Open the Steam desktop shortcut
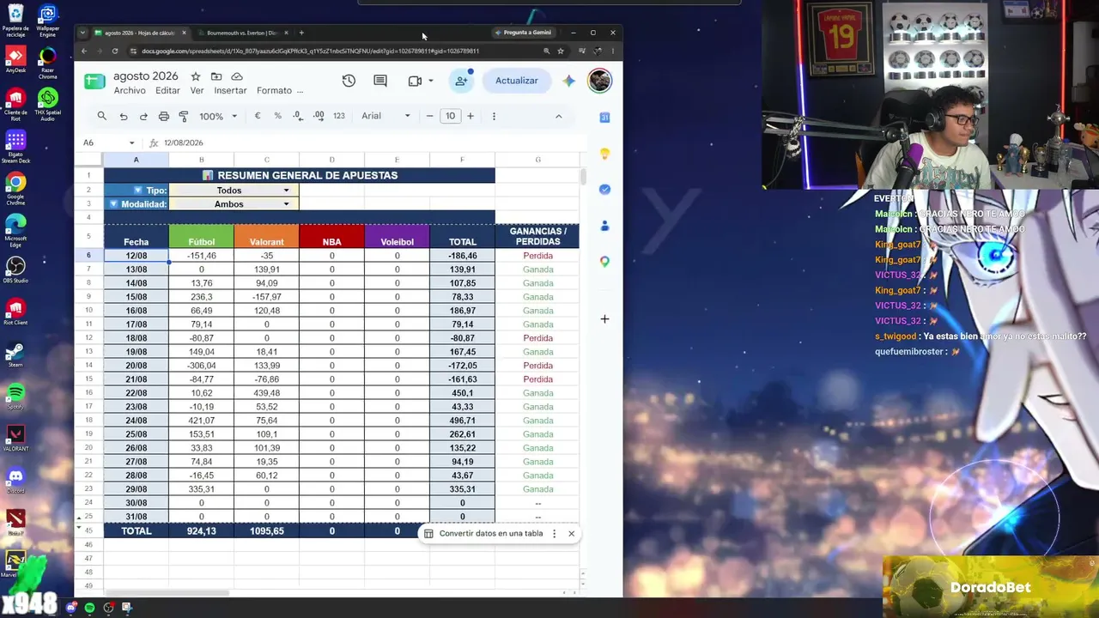 (x=15, y=354)
